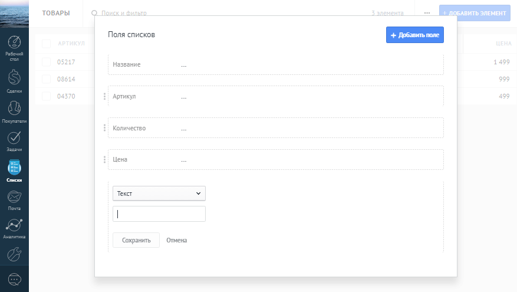Go to Покупатели sidebar icon
This screenshot has width=517, height=292.
[x=15, y=109]
